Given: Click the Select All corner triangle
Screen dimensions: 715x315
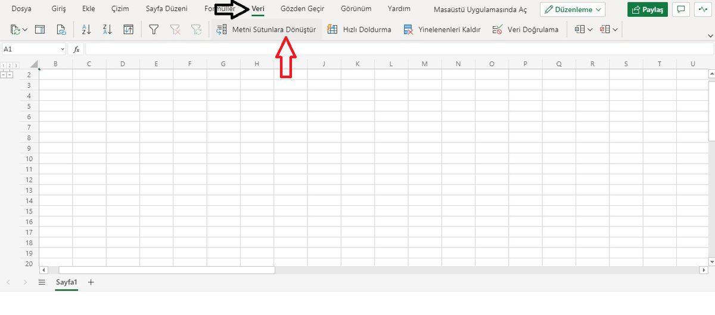Looking at the screenshot, I should [34, 64].
